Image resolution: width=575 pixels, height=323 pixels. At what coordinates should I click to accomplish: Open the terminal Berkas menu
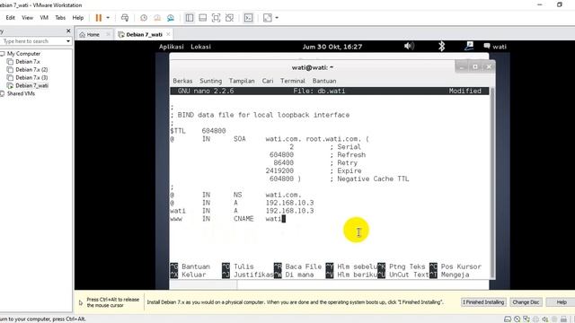(x=182, y=81)
